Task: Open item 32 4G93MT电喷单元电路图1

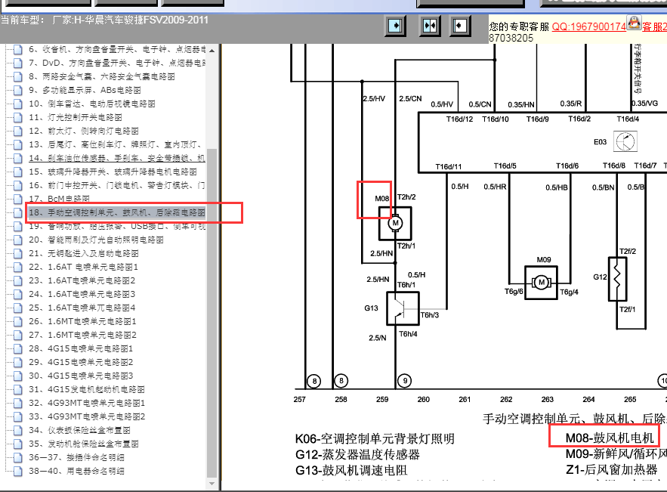Action: coord(87,404)
